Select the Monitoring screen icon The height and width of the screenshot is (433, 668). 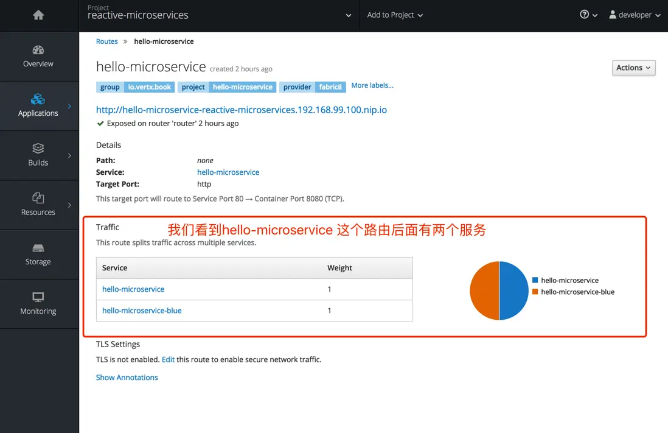38,297
